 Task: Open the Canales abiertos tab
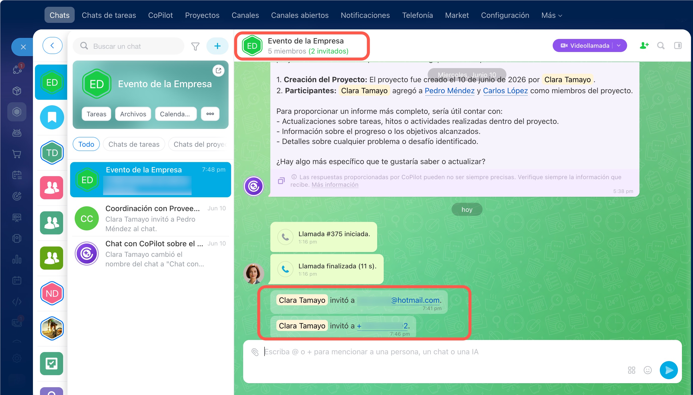[x=300, y=15]
